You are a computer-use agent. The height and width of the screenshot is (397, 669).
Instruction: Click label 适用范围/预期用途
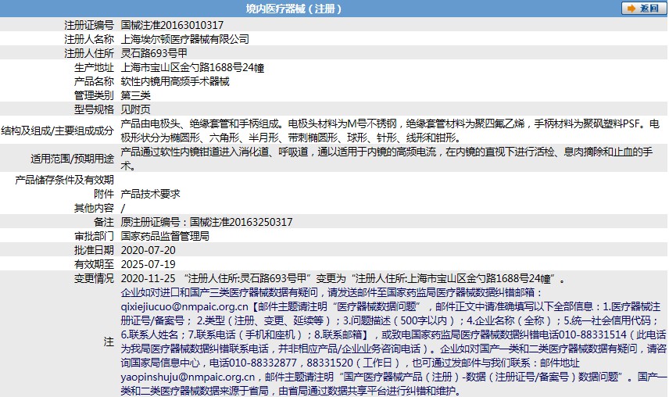click(x=72, y=159)
